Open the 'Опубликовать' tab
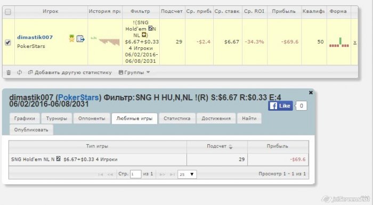The width and height of the screenshot is (373, 205). [x=31, y=130]
